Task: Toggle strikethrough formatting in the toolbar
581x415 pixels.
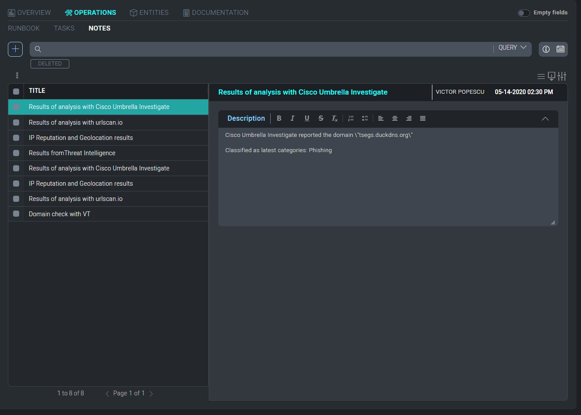Action: pyautogui.click(x=321, y=119)
